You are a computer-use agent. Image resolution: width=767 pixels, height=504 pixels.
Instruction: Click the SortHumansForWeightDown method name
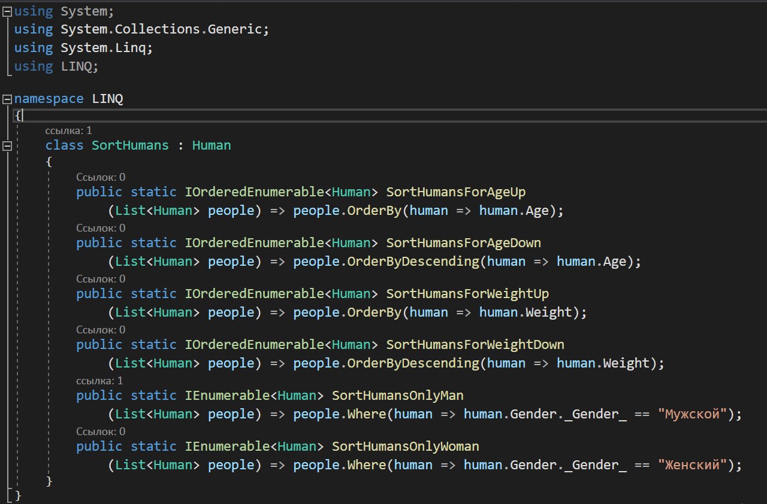click(x=475, y=345)
